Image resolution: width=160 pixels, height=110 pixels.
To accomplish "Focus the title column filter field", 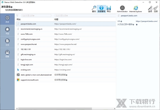I will coord(85,16).
